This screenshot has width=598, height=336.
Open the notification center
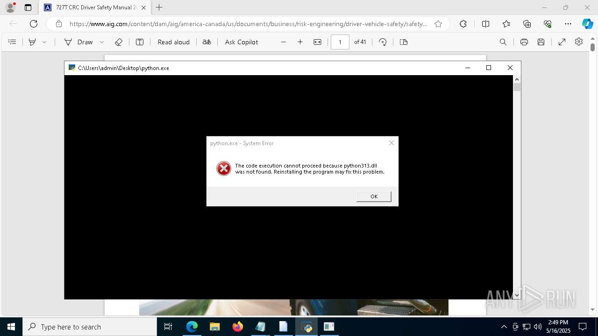583,327
